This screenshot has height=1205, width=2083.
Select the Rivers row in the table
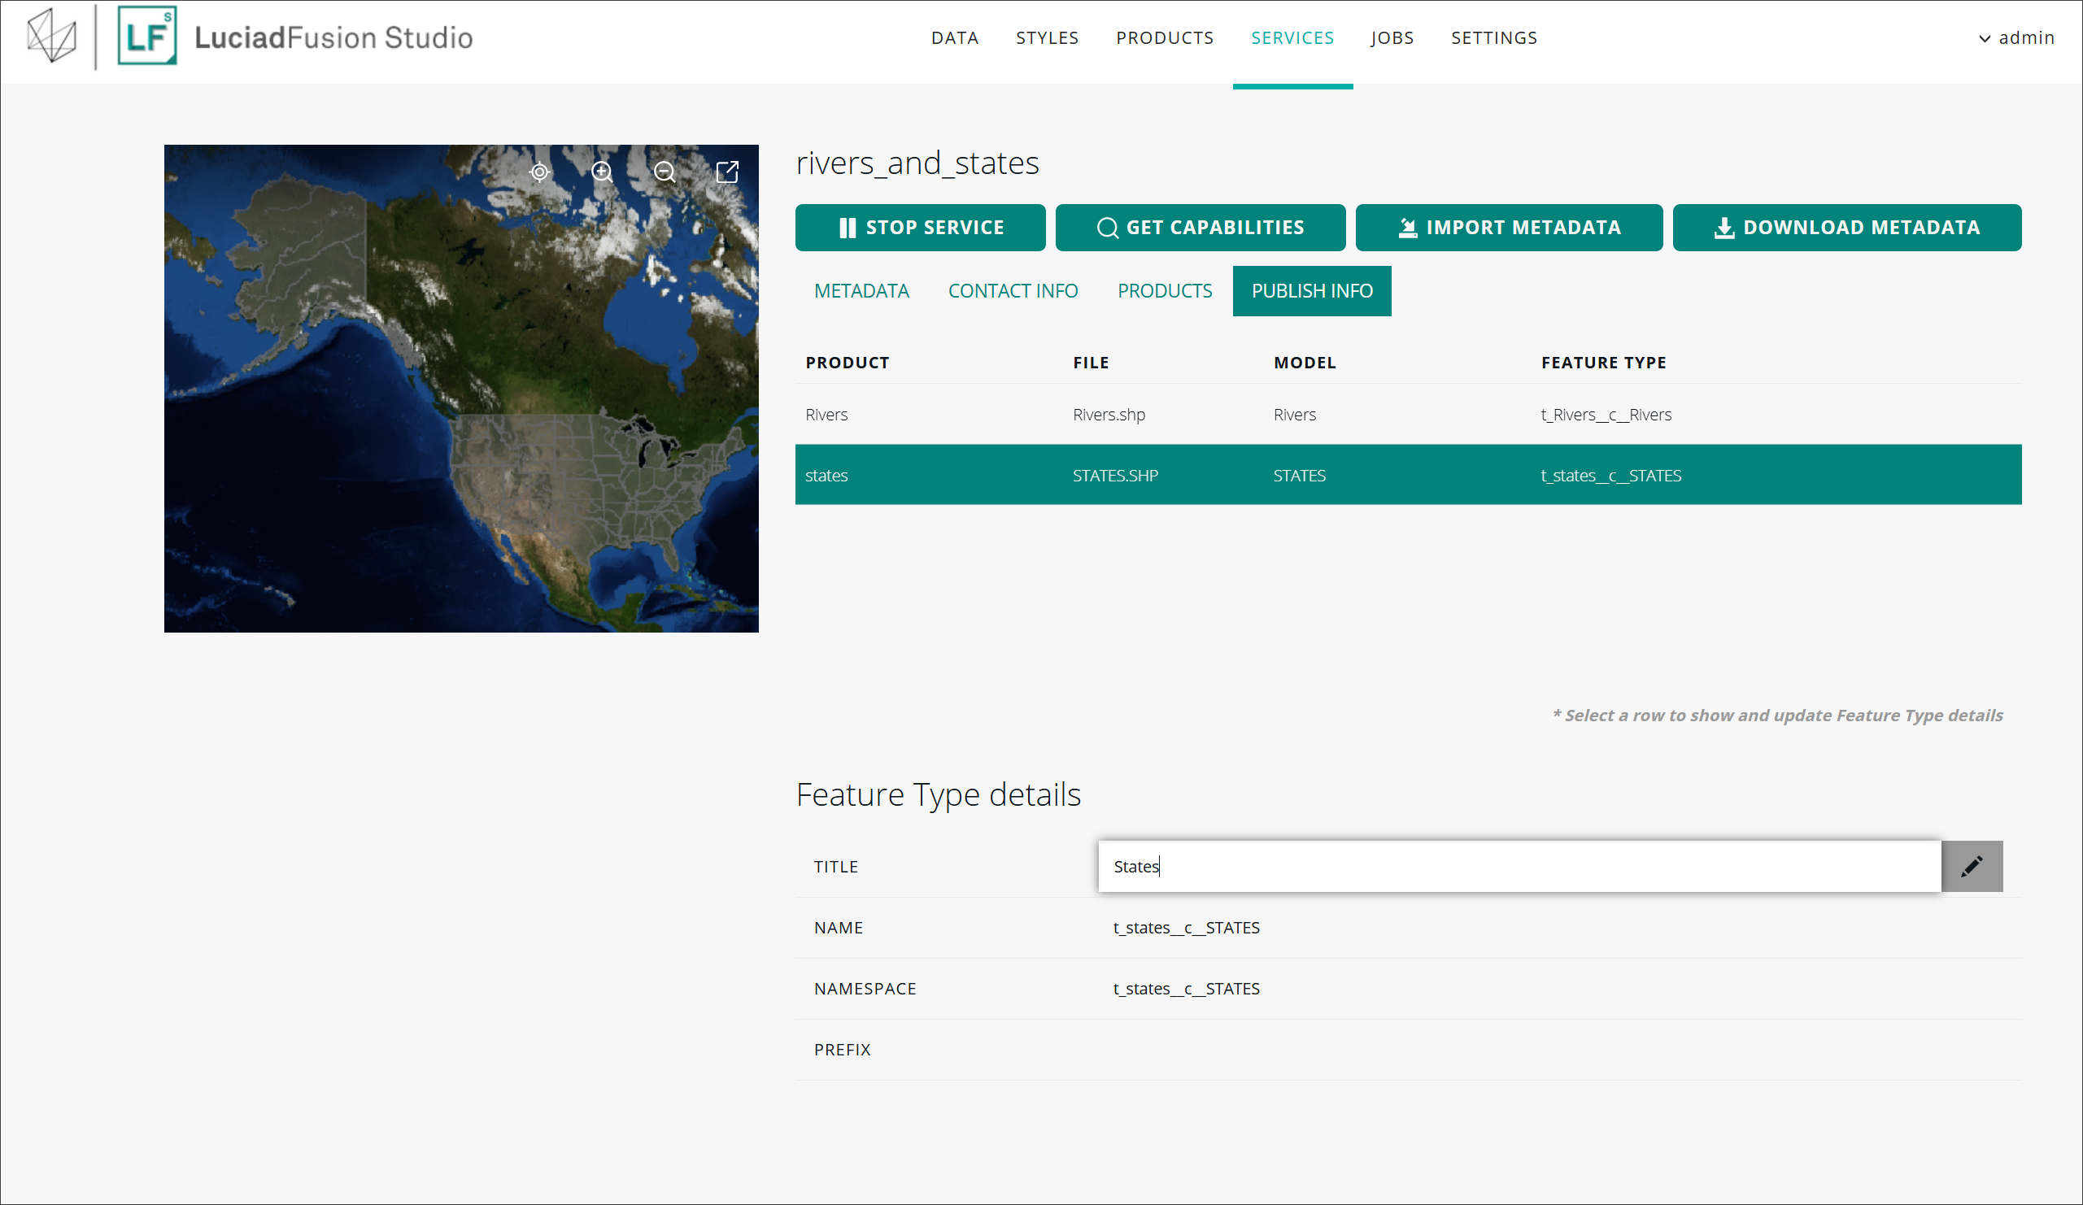tap(1405, 414)
